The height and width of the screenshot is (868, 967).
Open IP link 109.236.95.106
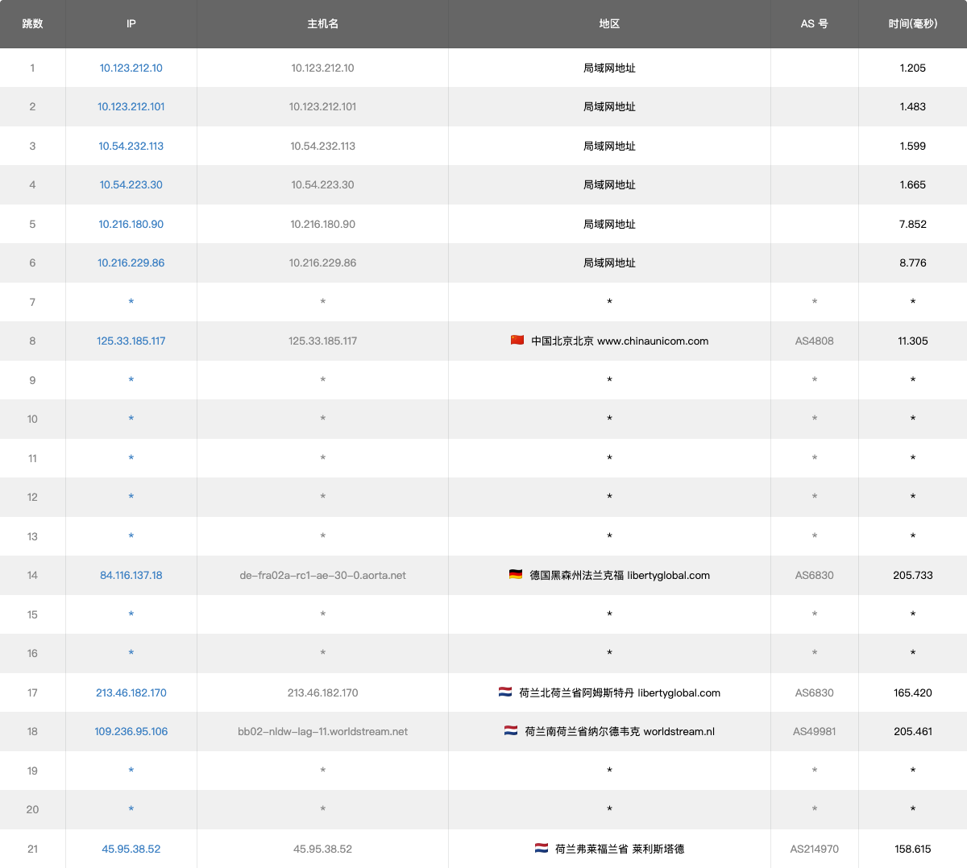tap(131, 731)
